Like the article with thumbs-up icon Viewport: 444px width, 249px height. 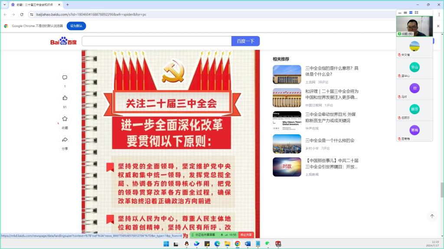[65, 98]
